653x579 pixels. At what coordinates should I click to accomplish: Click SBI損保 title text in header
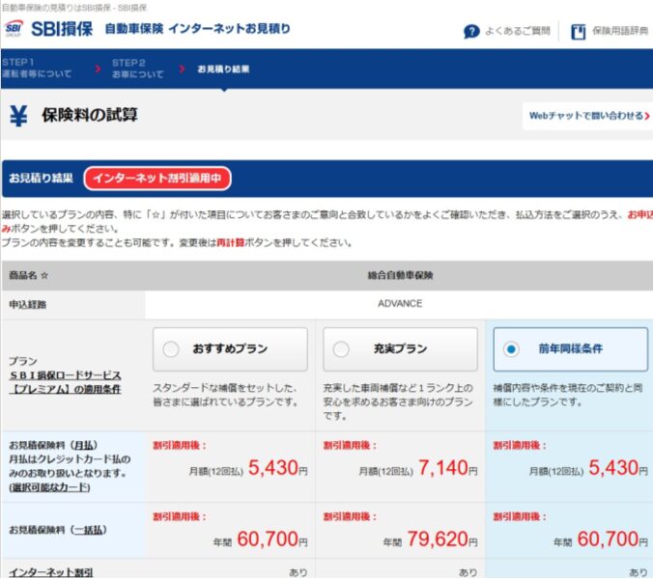coord(62,29)
